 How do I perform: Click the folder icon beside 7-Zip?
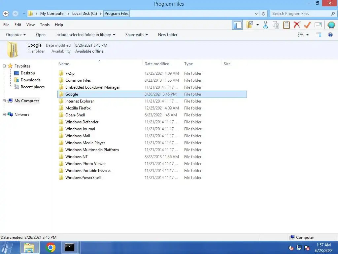point(61,73)
